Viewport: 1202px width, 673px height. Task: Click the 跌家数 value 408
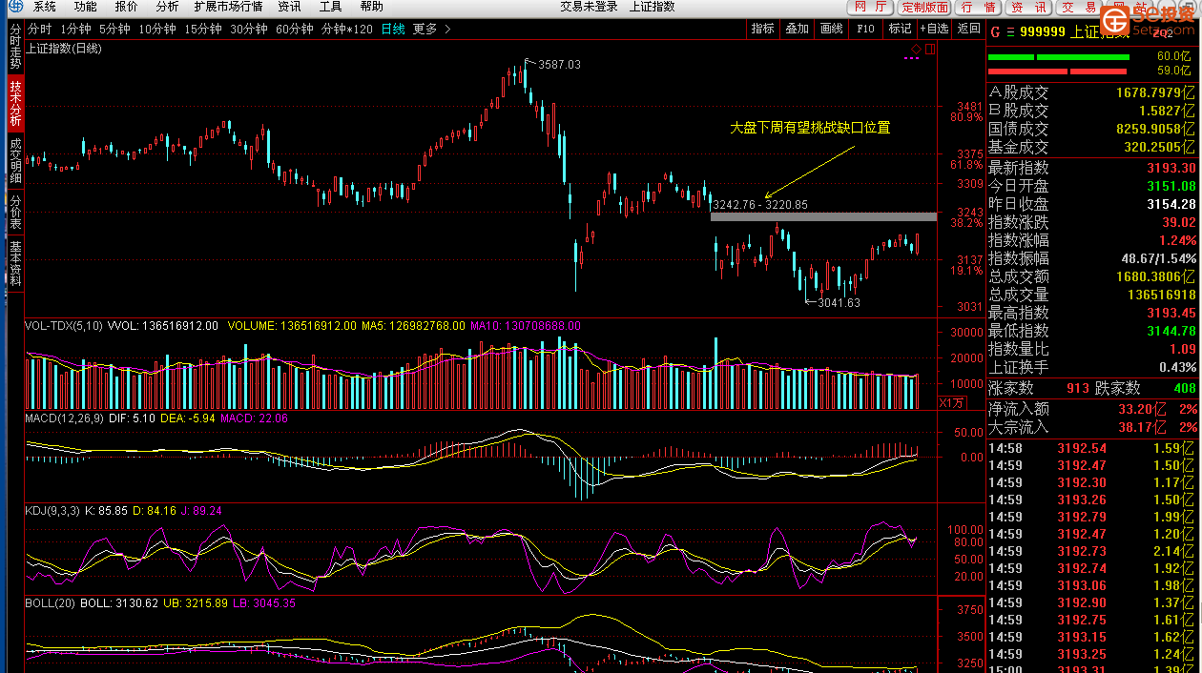coord(1184,389)
